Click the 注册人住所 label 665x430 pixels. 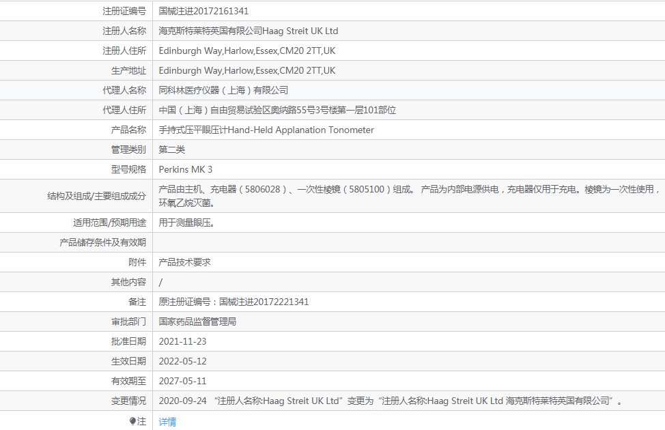pos(124,51)
